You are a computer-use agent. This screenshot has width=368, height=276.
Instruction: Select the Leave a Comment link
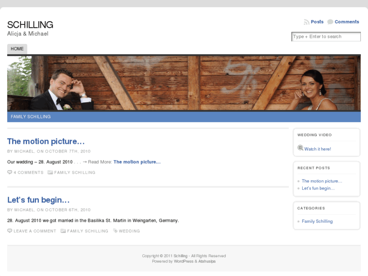point(35,231)
